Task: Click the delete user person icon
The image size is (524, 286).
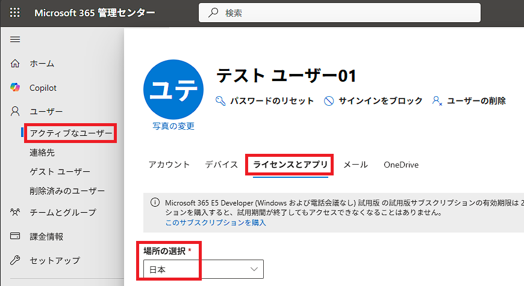Action: coord(437,101)
